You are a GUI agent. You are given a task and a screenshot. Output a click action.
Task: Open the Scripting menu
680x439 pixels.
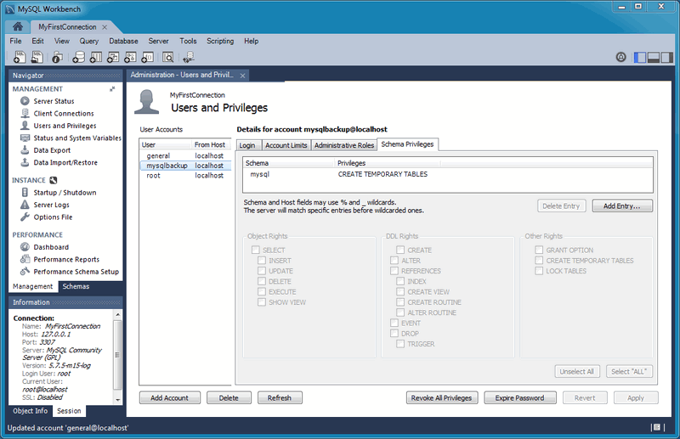[x=220, y=41]
